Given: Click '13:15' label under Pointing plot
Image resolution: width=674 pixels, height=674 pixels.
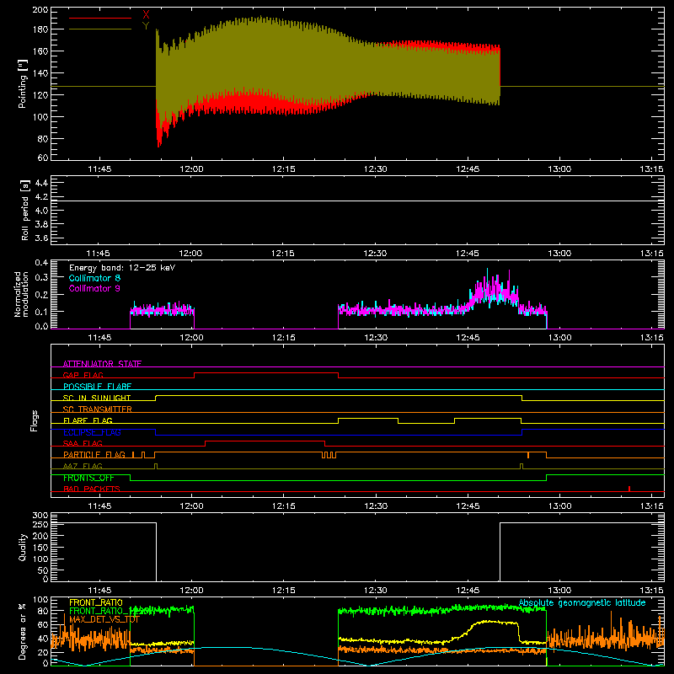Looking at the screenshot, I should [x=651, y=169].
